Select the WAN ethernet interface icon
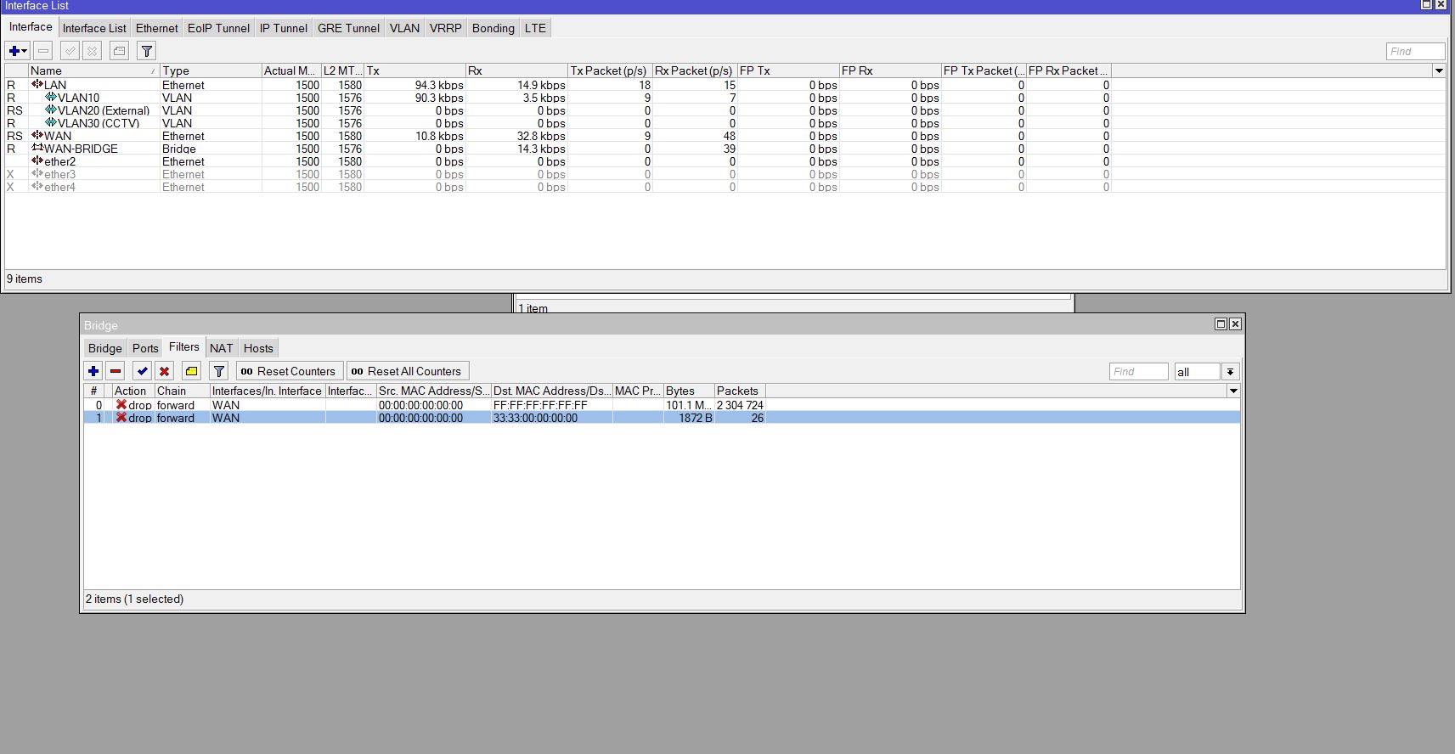Image resolution: width=1455 pixels, height=754 pixels. click(x=37, y=136)
